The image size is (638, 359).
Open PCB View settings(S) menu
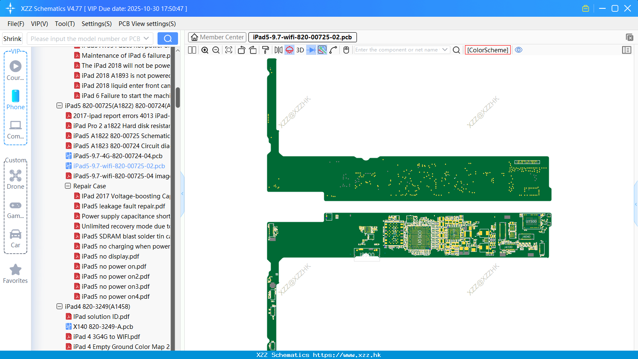coord(147,24)
